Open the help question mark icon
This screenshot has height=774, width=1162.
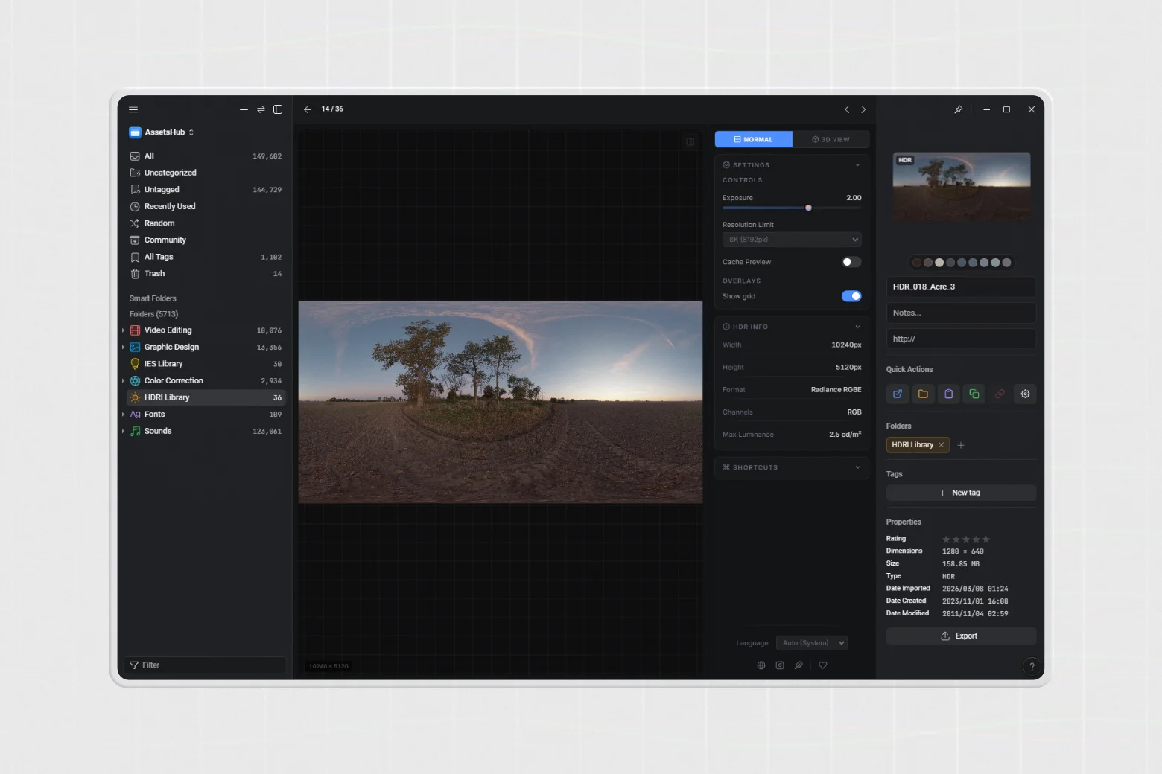click(x=1031, y=666)
